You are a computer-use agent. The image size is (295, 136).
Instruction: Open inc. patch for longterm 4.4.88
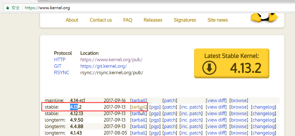(x=191, y=126)
